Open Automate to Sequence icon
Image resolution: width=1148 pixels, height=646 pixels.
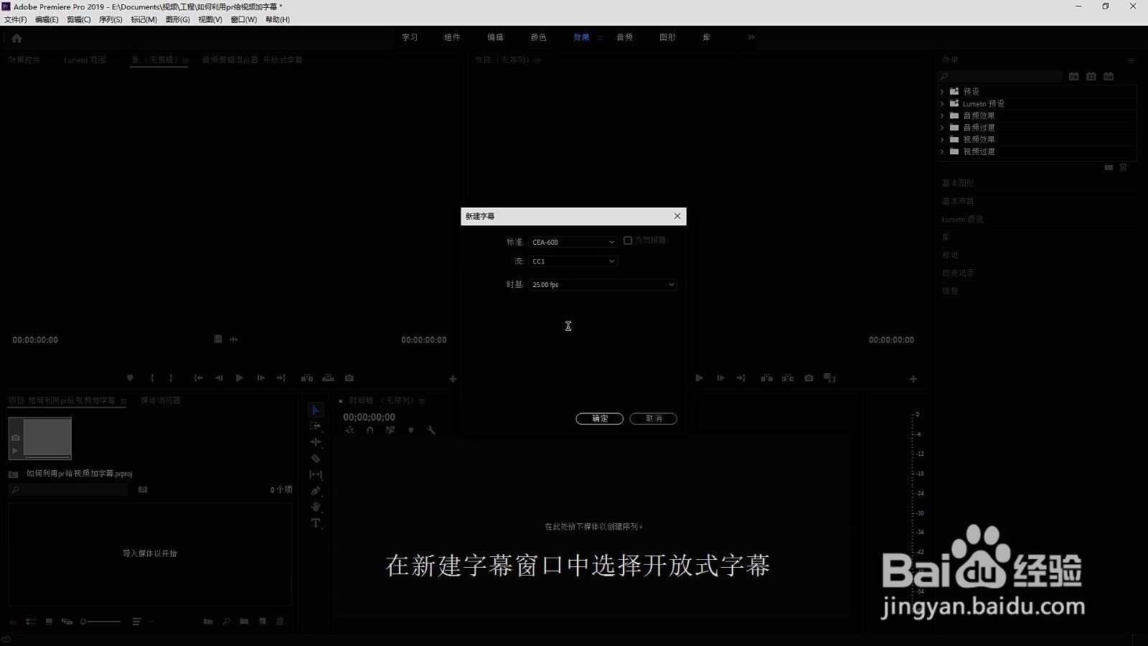208,622
